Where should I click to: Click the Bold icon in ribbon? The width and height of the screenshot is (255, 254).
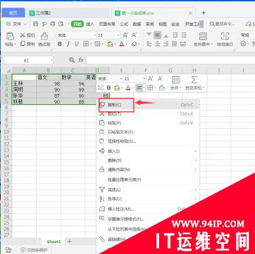(60, 43)
